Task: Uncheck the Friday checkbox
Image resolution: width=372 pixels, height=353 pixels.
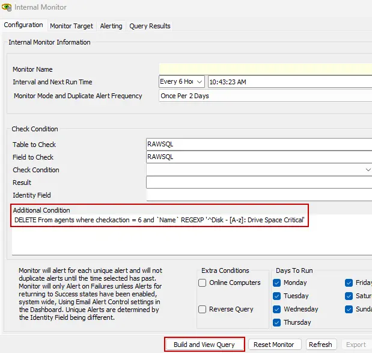Action: (x=349, y=283)
